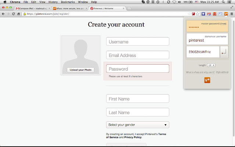Click the browser Back arrow
This screenshot has width=235, height=147.
pyautogui.click(x=3, y=14)
